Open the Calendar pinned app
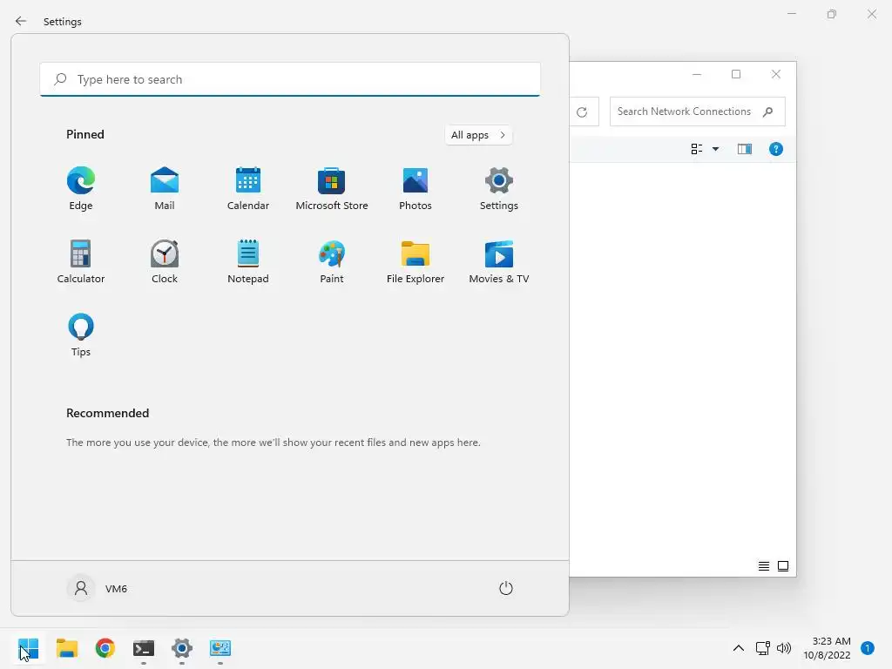 [248, 189]
